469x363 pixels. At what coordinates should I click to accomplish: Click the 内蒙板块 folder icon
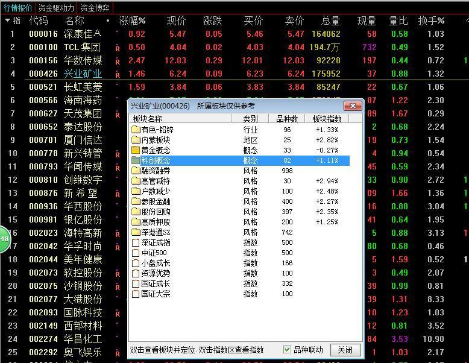pos(136,140)
